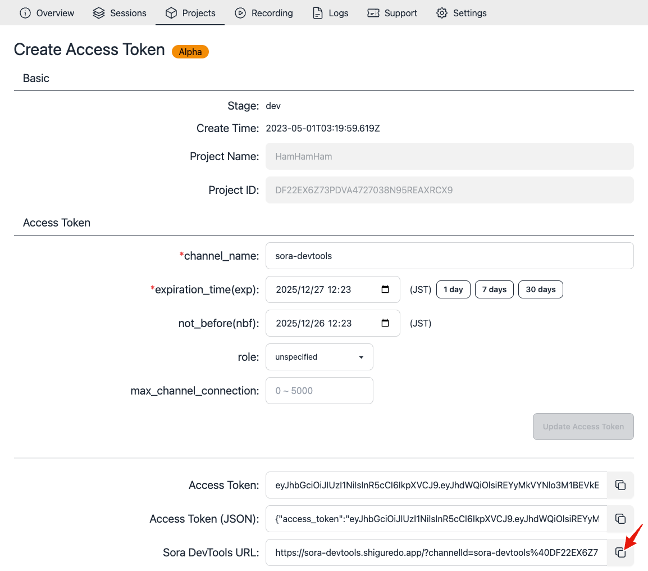Set expiration to 1 day

(453, 289)
